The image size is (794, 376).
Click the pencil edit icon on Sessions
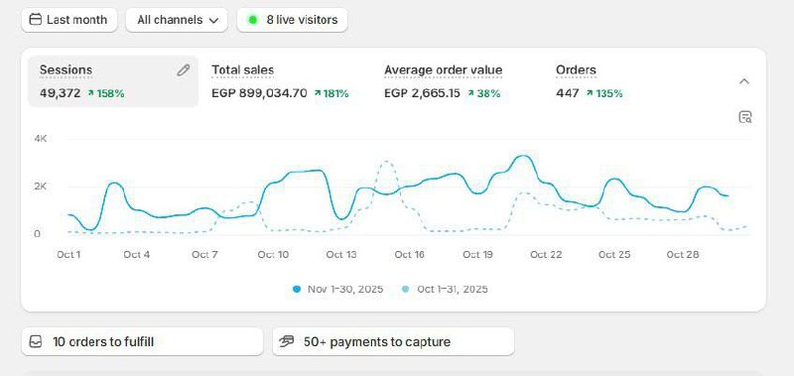[183, 70]
